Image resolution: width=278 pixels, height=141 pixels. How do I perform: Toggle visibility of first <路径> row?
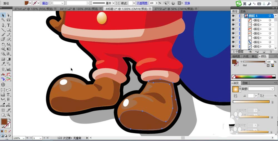coord(233,20)
